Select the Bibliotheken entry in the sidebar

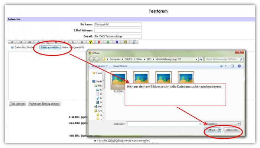98,86
